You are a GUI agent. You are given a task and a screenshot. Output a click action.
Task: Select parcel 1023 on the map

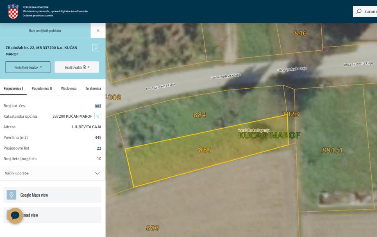coord(291,114)
